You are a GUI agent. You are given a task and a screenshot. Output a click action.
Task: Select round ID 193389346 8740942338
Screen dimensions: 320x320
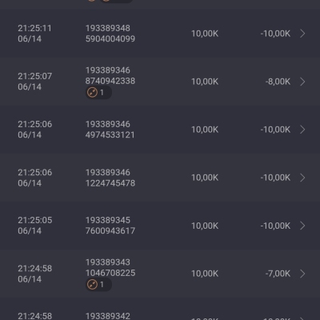110,76
